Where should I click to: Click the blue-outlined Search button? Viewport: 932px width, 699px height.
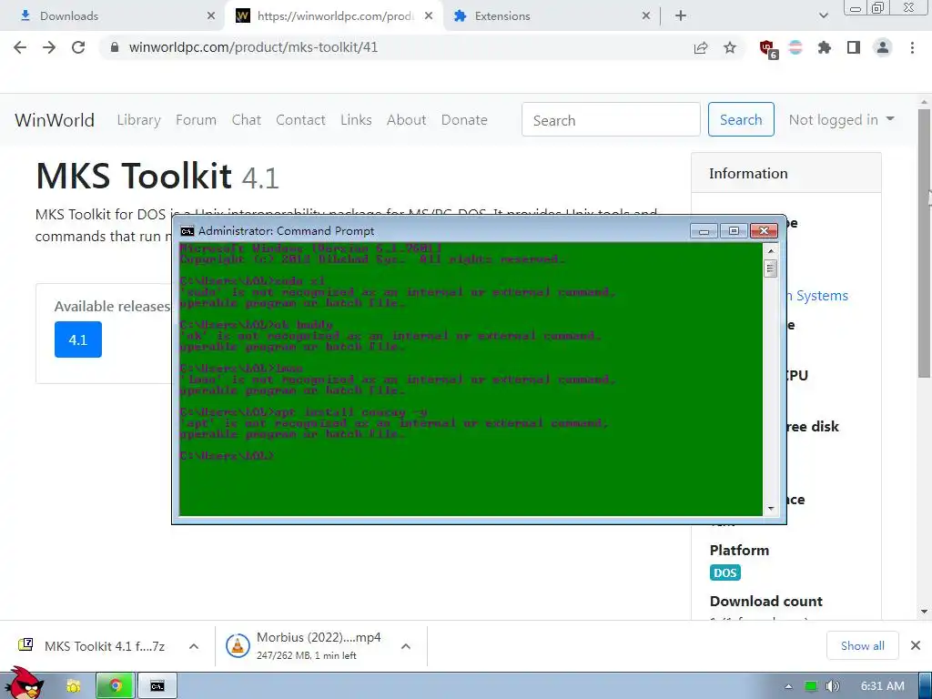pyautogui.click(x=741, y=119)
